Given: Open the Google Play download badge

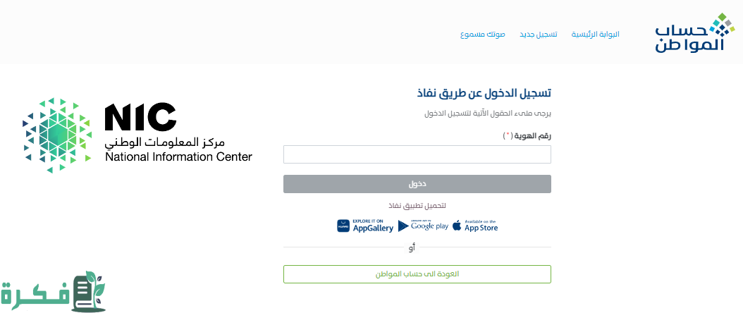Looking at the screenshot, I should click(423, 226).
